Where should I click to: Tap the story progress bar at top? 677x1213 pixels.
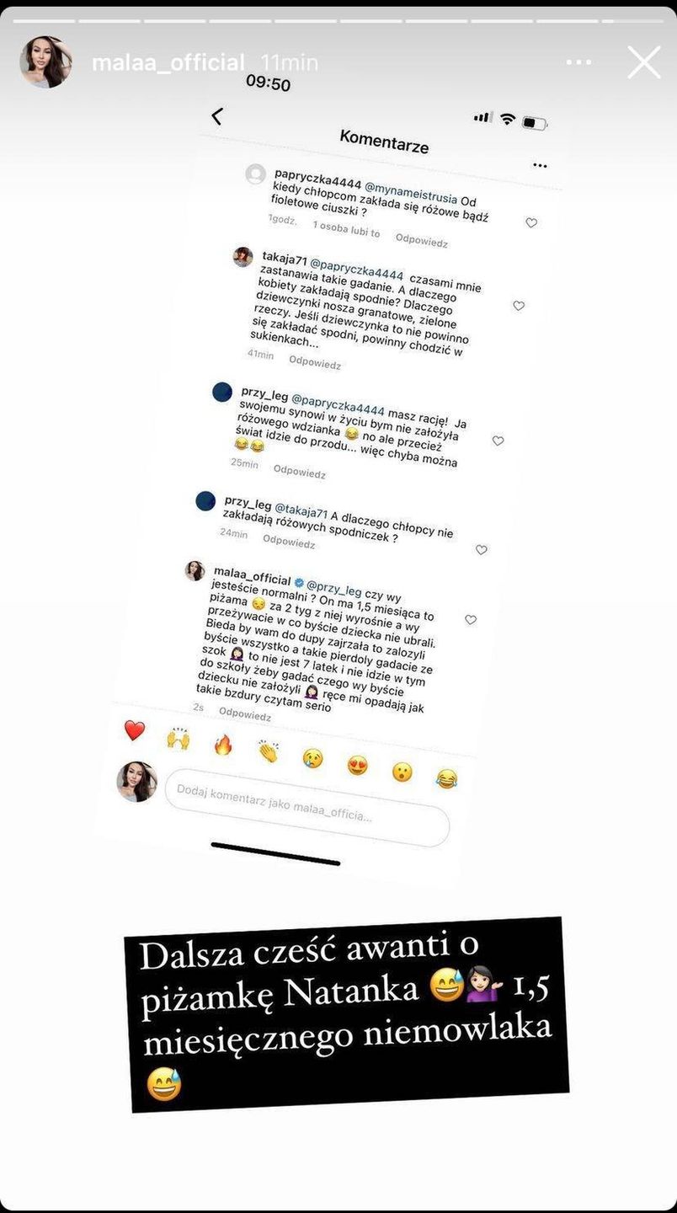click(x=338, y=20)
